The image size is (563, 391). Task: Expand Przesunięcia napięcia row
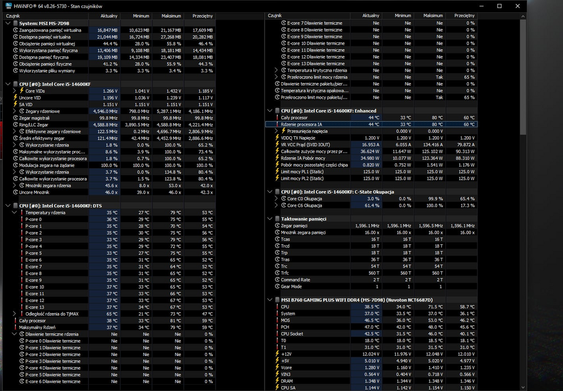276,131
